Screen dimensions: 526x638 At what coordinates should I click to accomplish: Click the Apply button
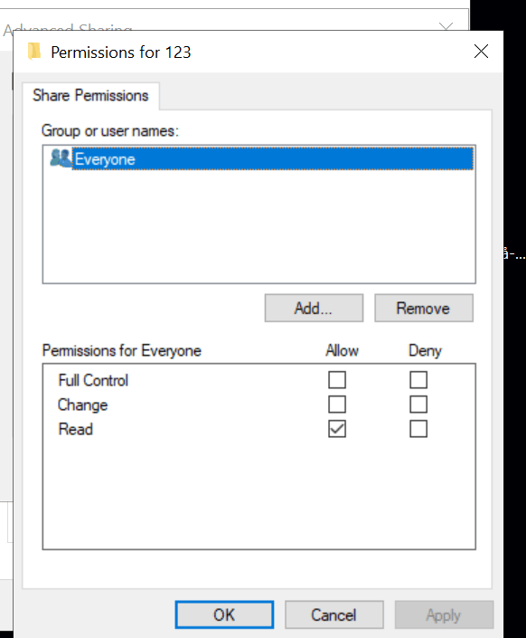point(444,614)
